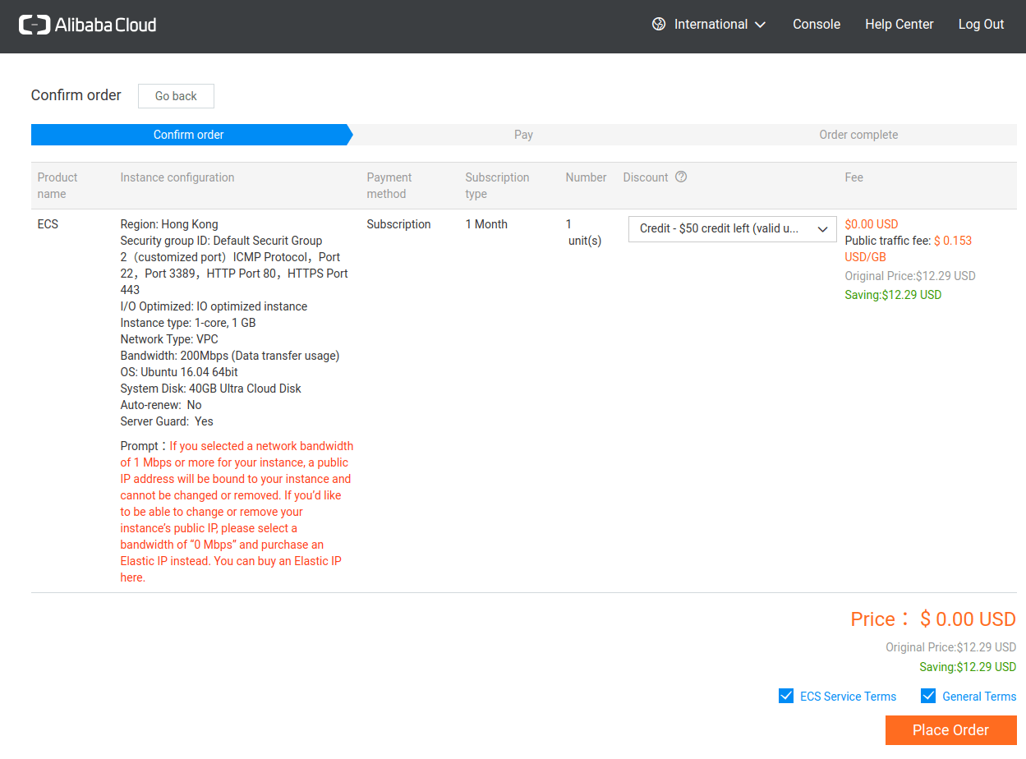Click the Subscription type column header
Screen dimensions: 1026x759
point(497,186)
